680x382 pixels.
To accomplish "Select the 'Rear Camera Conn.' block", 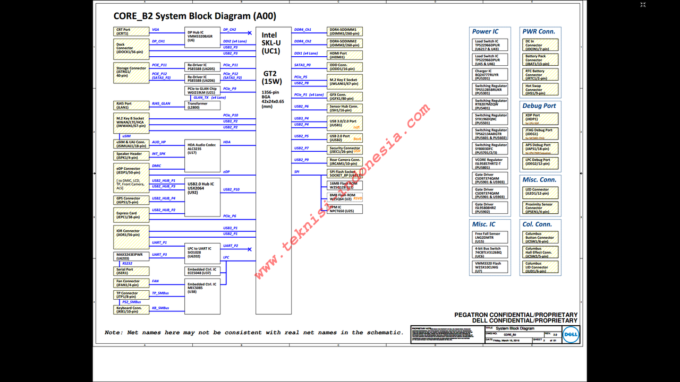I will coord(345,162).
